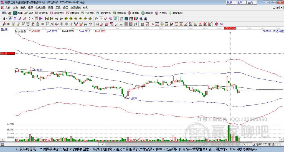Open the 六角形 hexagon tool
The image size is (284, 152).
point(161,13)
